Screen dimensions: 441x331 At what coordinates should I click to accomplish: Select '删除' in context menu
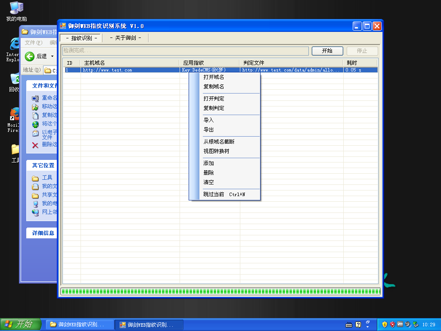(x=208, y=173)
